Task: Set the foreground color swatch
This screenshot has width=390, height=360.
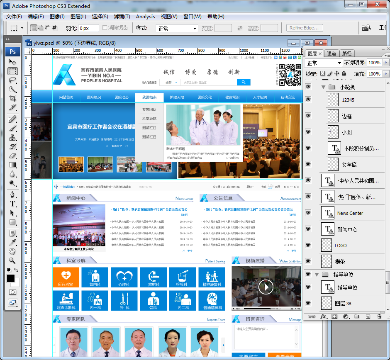Action: (11, 278)
